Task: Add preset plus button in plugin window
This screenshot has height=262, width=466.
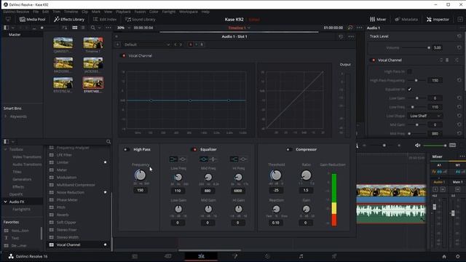Action: 118,44
